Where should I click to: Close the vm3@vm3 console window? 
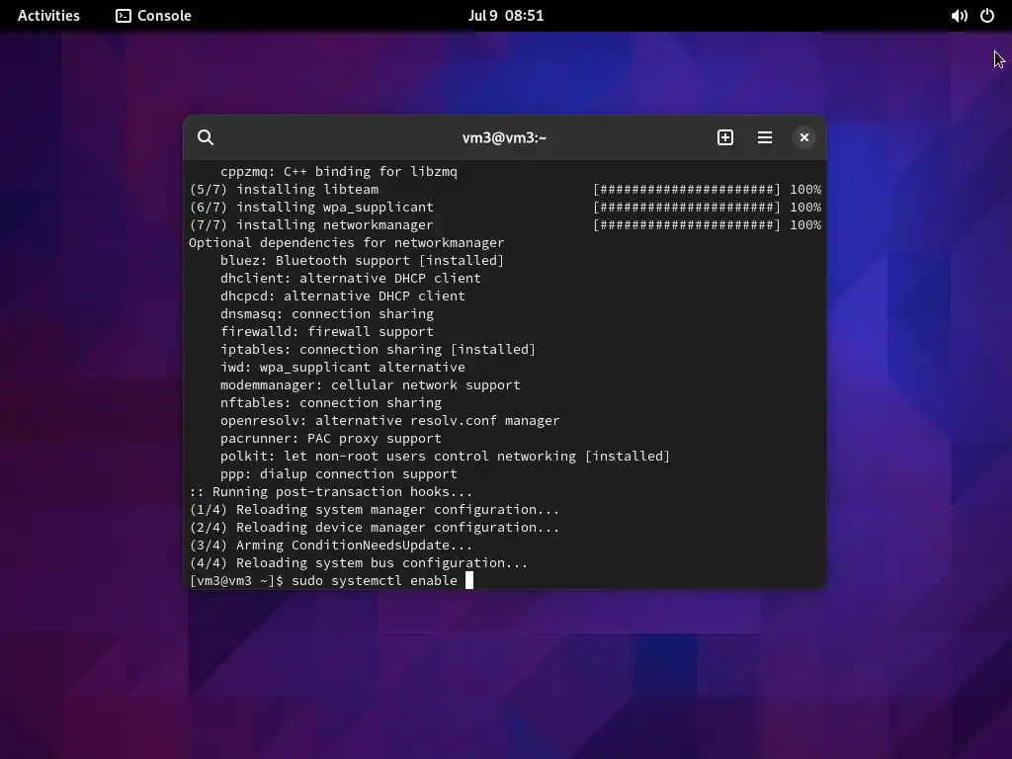(804, 137)
